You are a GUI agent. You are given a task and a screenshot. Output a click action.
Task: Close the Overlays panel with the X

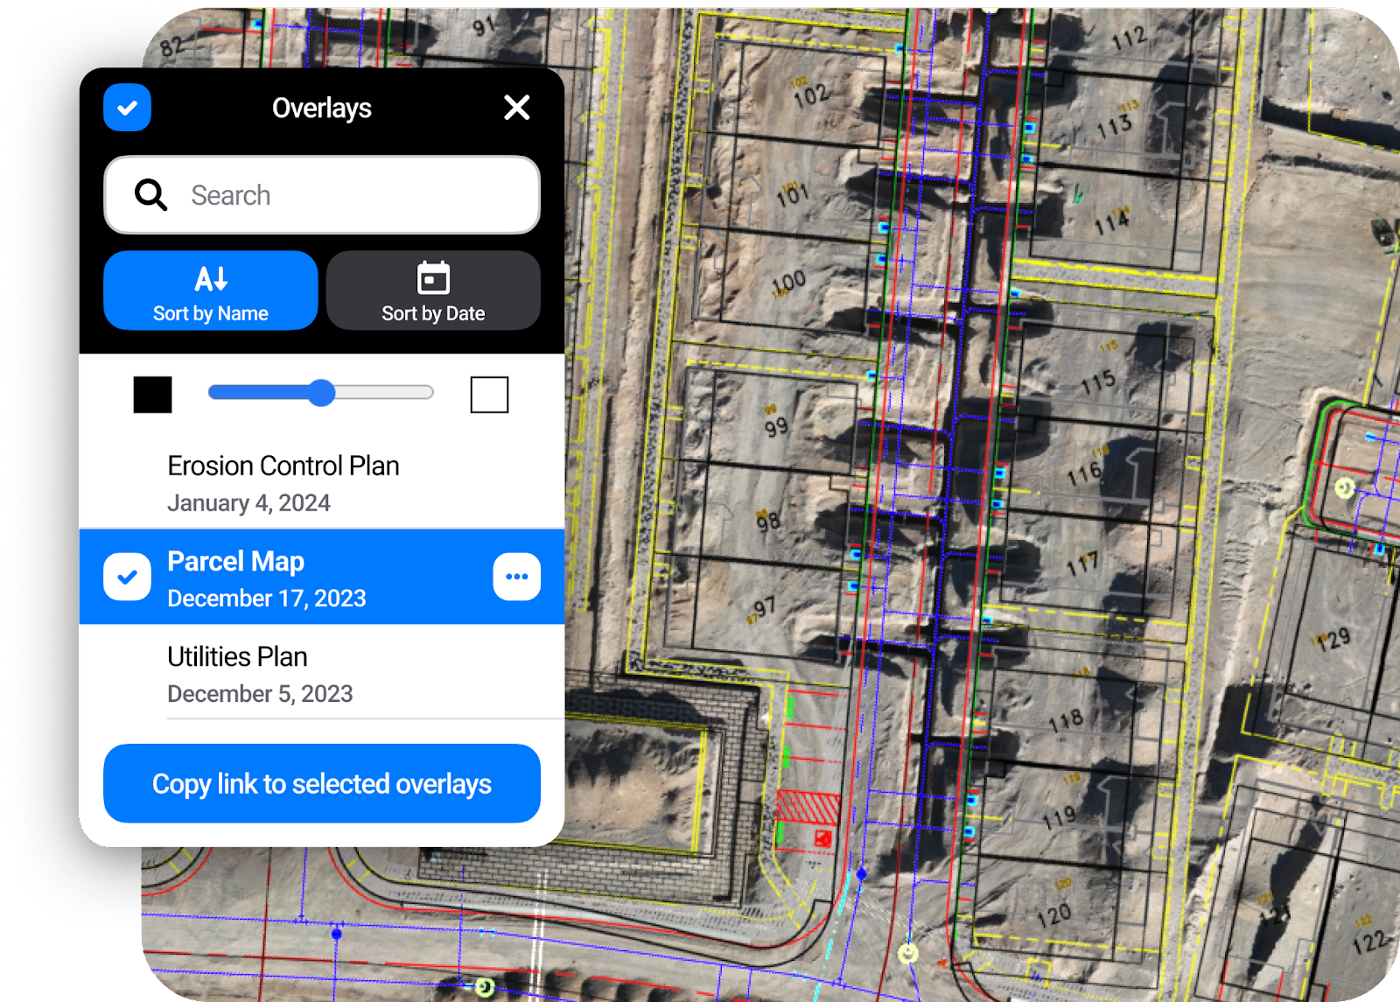(x=517, y=108)
